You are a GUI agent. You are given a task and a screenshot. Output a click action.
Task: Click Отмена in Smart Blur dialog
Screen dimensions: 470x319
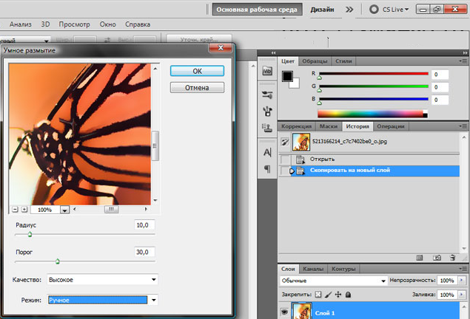tap(197, 88)
